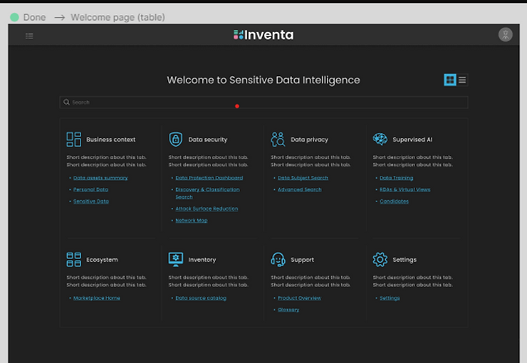Click the green Done status dot
Viewport: 527px width, 363px height.
[x=14, y=17]
